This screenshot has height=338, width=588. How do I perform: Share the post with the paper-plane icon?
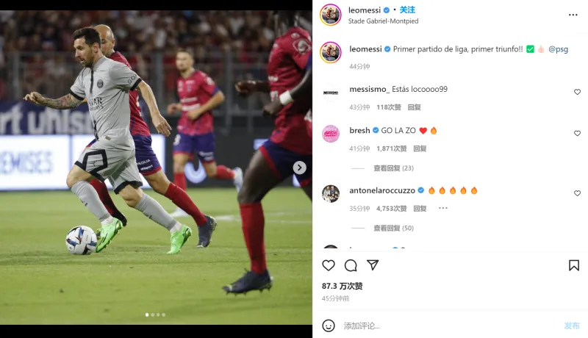373,265
